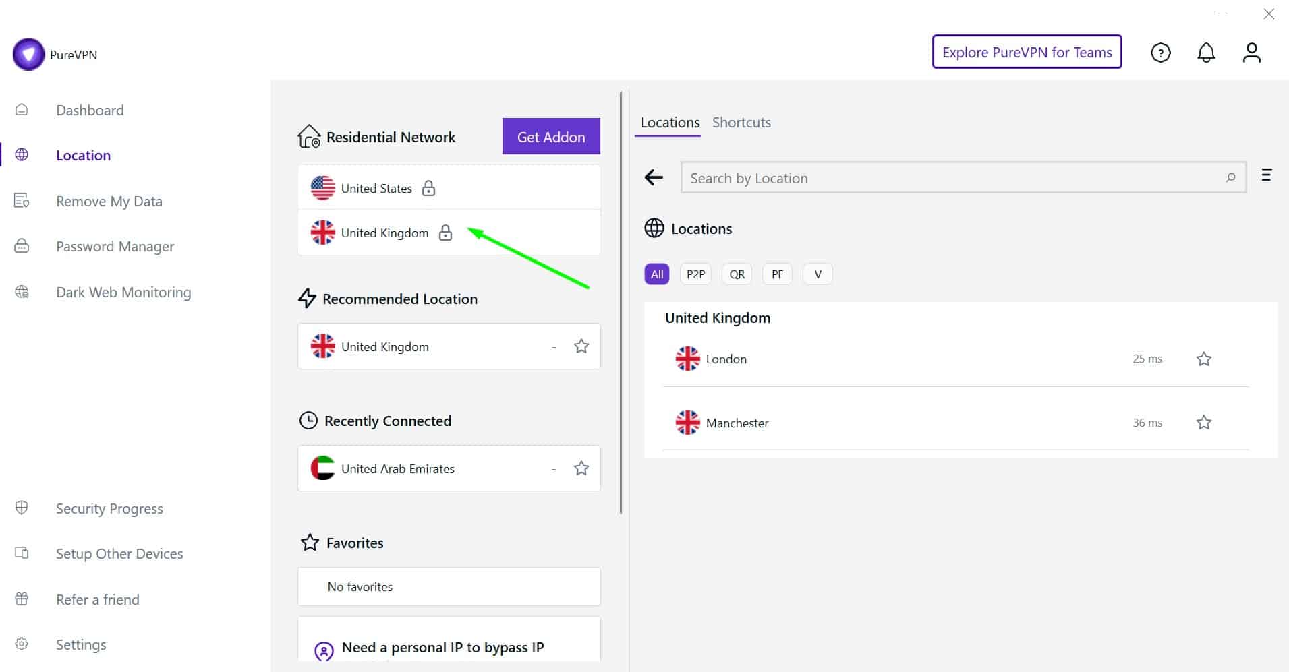Favorite the London server star
This screenshot has width=1289, height=672.
coord(1204,359)
